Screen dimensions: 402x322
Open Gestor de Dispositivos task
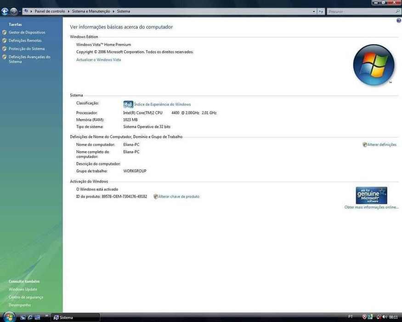pos(27,32)
